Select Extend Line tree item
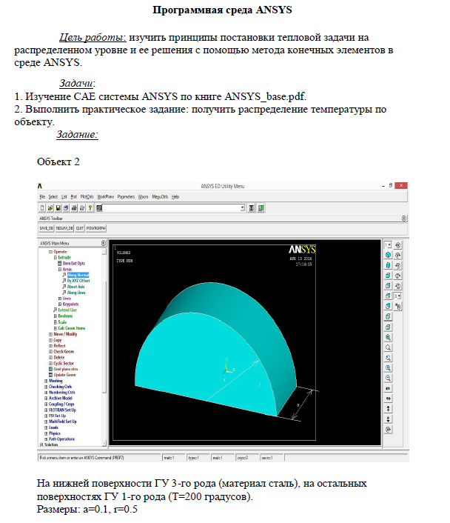Screen dimensions: 450x523 [x=67, y=310]
